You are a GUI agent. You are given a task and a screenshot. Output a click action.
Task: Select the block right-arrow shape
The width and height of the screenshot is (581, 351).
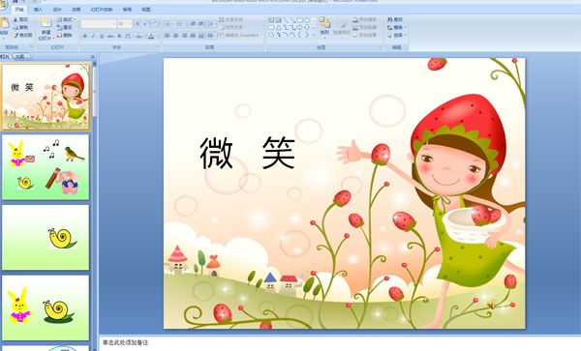[300, 27]
